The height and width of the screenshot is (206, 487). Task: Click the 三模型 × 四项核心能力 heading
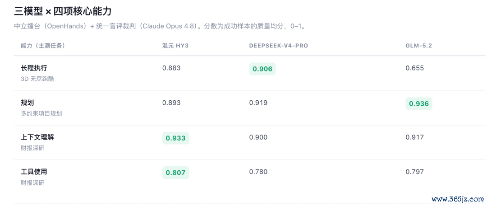[x=63, y=11]
